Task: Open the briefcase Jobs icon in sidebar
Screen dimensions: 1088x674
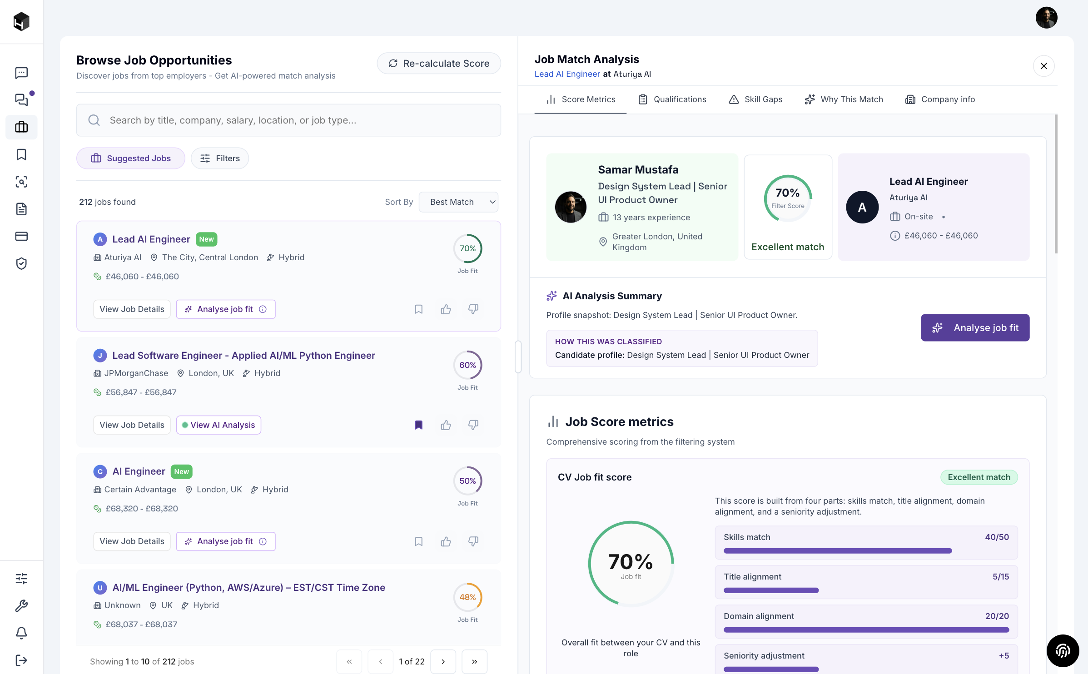Action: (x=21, y=127)
